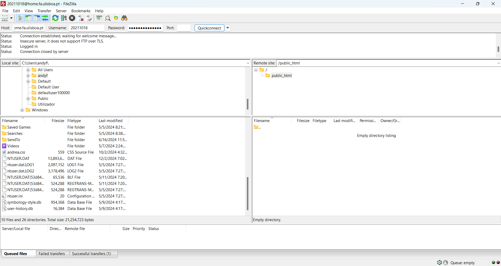The width and height of the screenshot is (501, 266).
Task: Click the user-history.db file icon
Action: 4,208
